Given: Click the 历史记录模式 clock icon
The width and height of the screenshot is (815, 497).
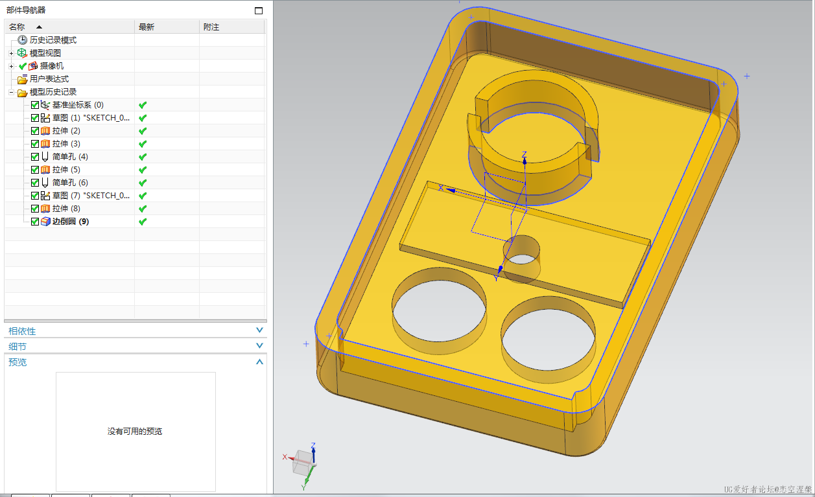Looking at the screenshot, I should tap(23, 40).
